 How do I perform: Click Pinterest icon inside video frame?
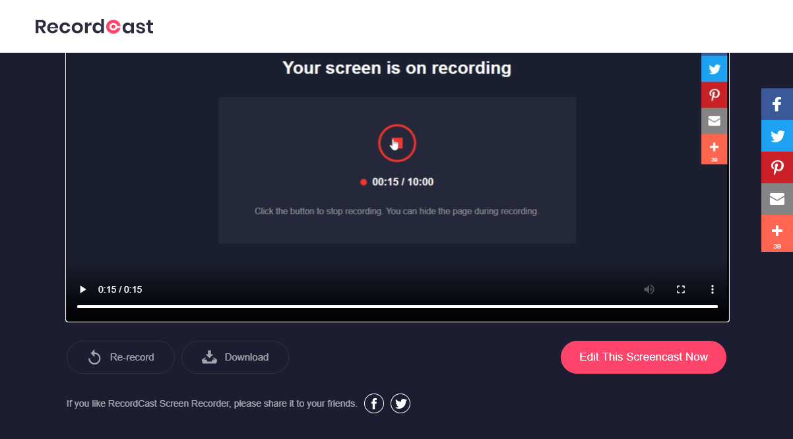pyautogui.click(x=714, y=95)
